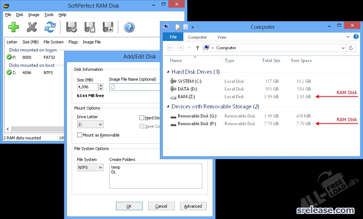363x219 pixels.
Task: Collapse the Hard Disk Drives group
Action: click(168, 72)
